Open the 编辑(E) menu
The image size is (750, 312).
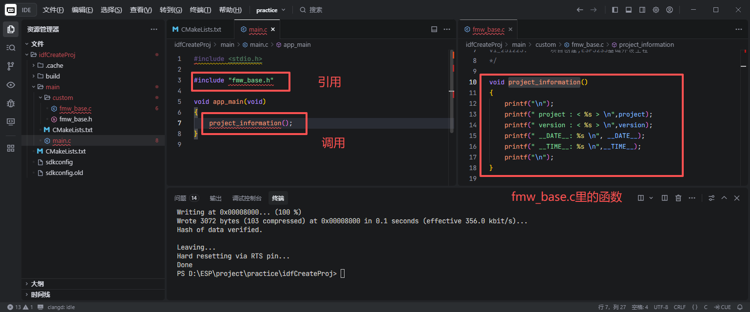coord(82,10)
